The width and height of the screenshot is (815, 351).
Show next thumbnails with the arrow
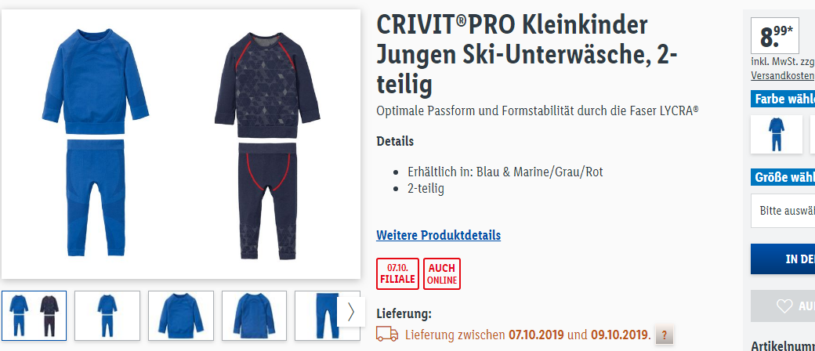351,312
